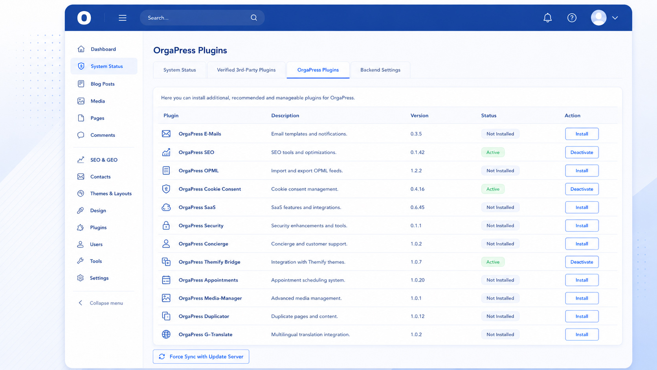Open the Backend Settings tab

pyautogui.click(x=380, y=70)
